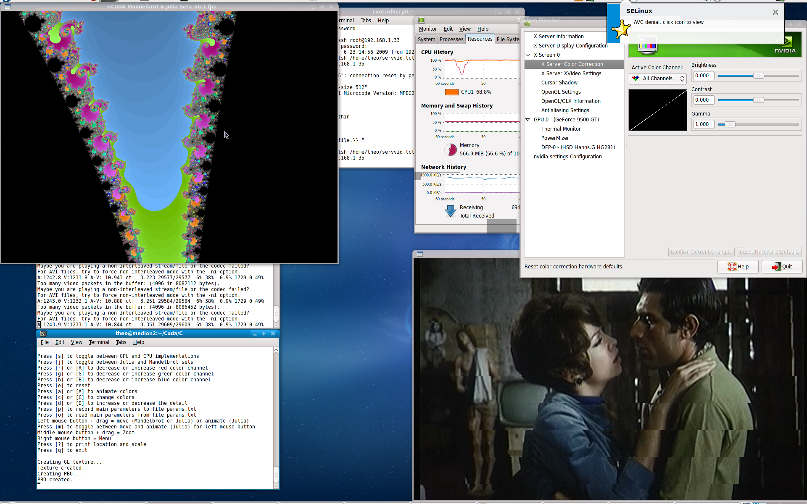The image size is (807, 504).
Task: Open Antialiasing Settings page
Action: pos(565,110)
